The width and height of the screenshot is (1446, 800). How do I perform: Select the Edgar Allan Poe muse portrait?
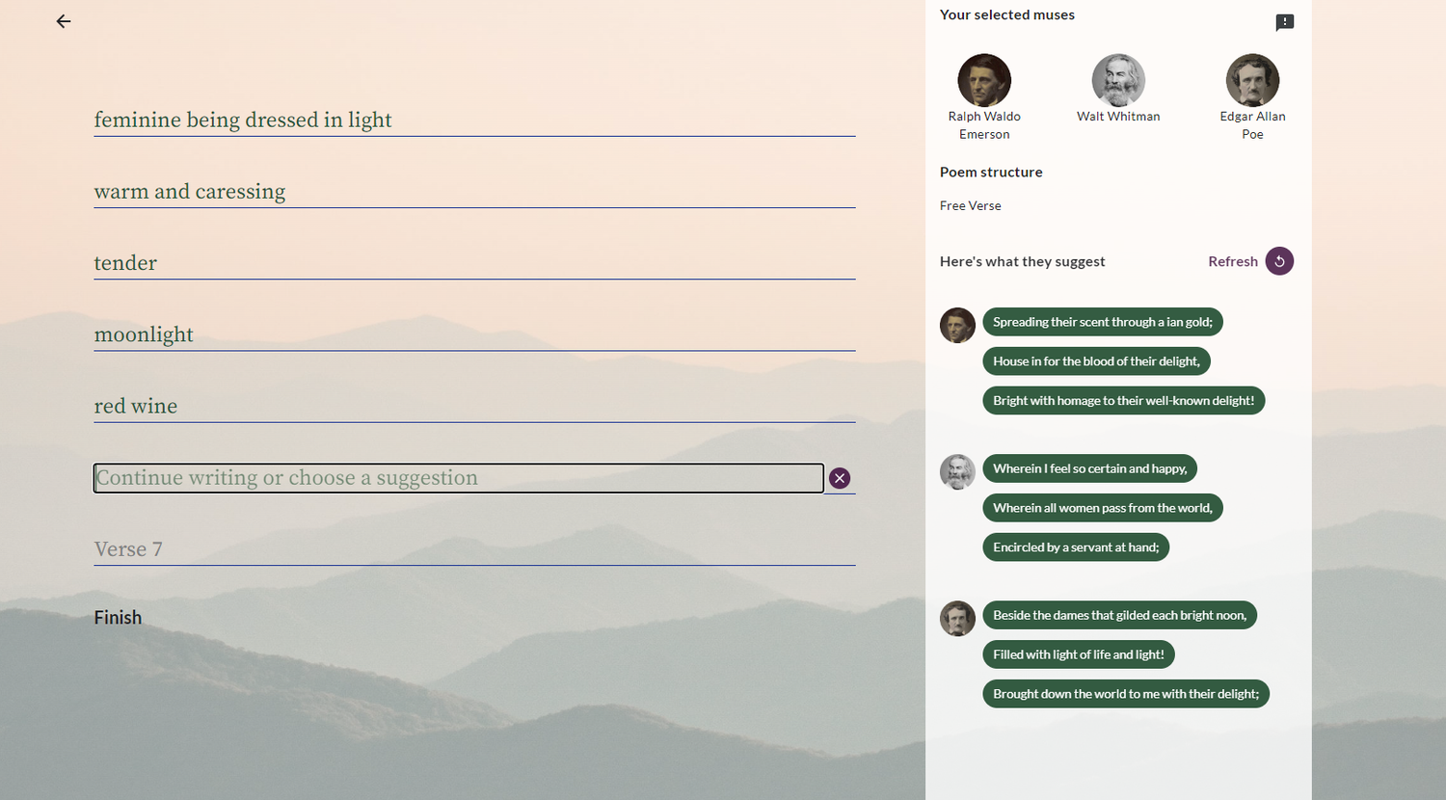(x=1252, y=80)
